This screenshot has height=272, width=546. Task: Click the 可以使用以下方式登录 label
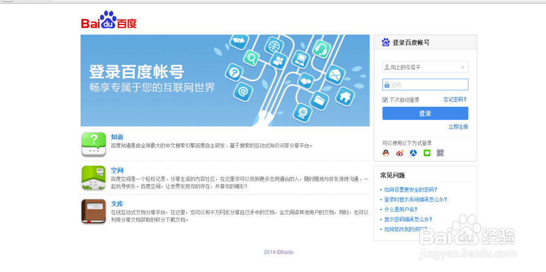click(x=407, y=143)
